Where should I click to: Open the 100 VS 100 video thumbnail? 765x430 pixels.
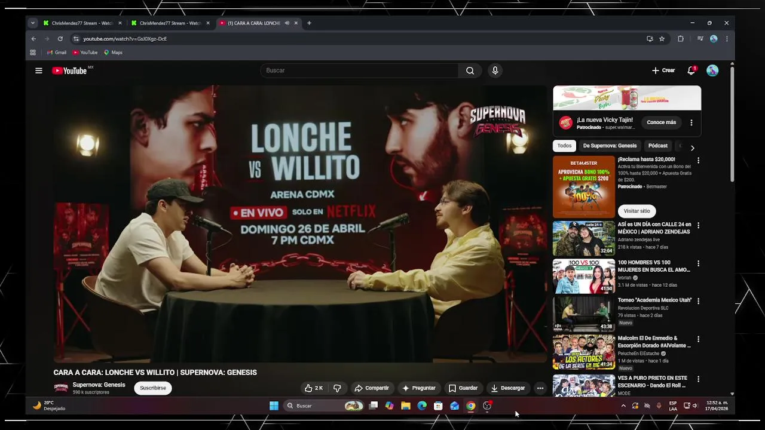coord(584,277)
